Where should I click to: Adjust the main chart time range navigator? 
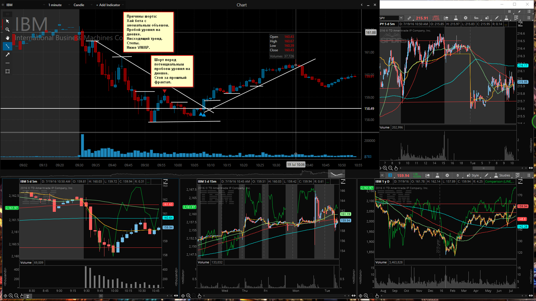[336, 174]
